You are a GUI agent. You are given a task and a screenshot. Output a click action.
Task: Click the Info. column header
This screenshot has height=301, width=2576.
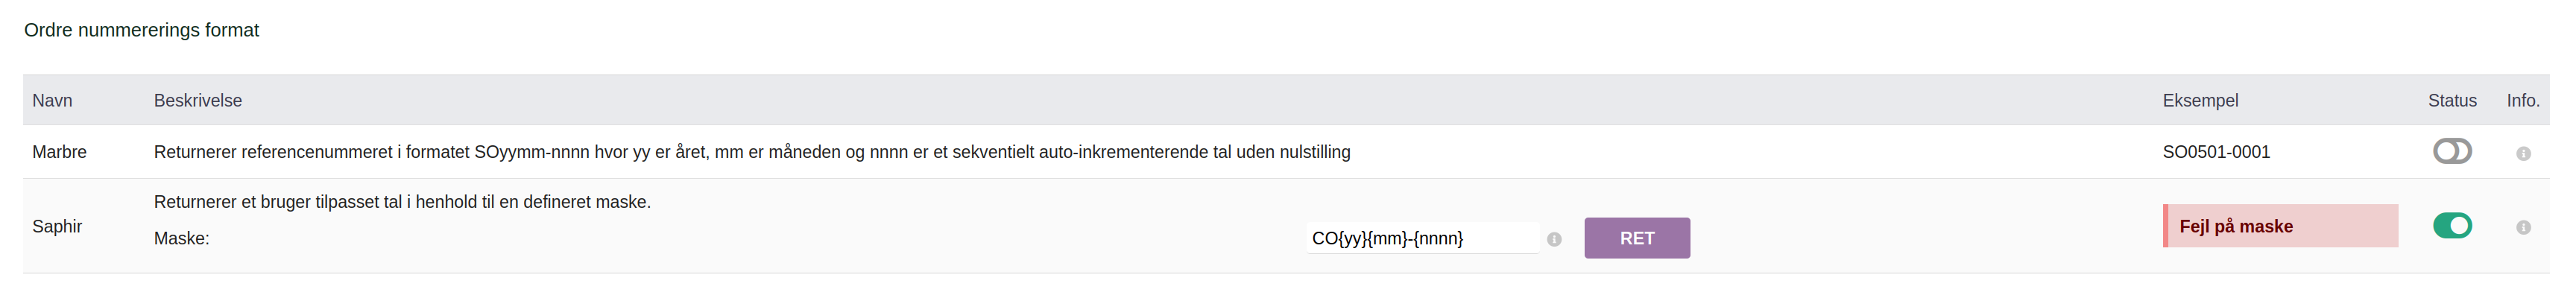point(2523,100)
